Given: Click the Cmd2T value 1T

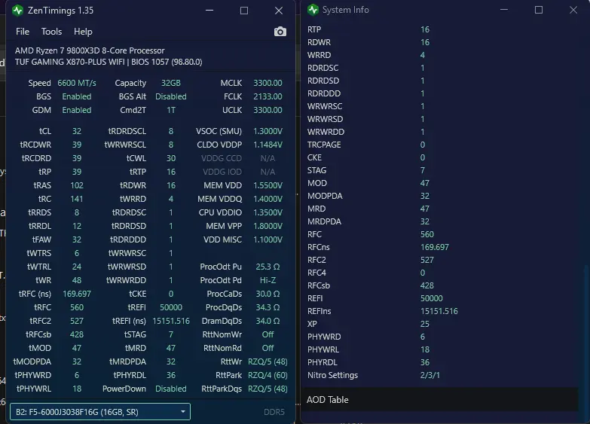Looking at the screenshot, I should 171,110.
